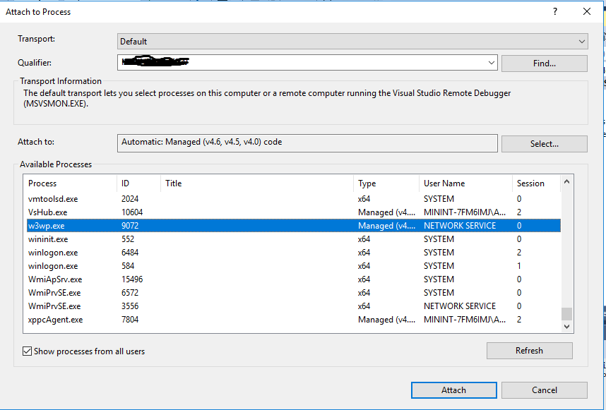Select the w3wp.exe process row
606x410 pixels.
click(x=212, y=225)
